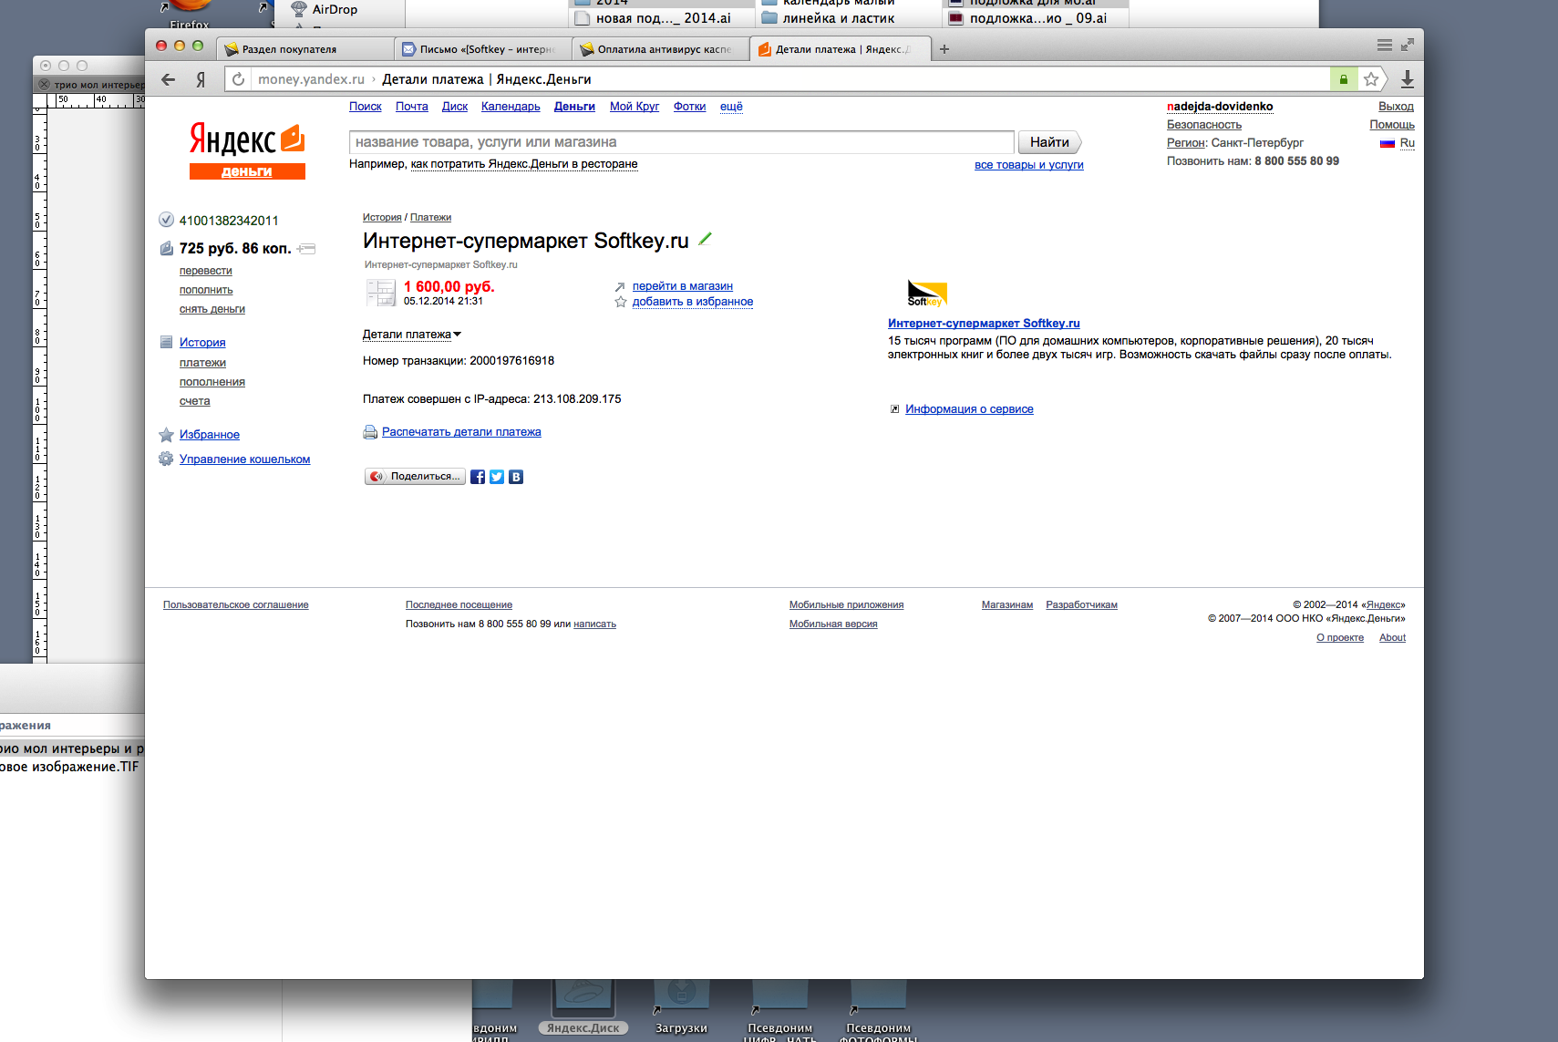Click the browser back arrow
Screen dimensions: 1558x1042
coord(169,79)
